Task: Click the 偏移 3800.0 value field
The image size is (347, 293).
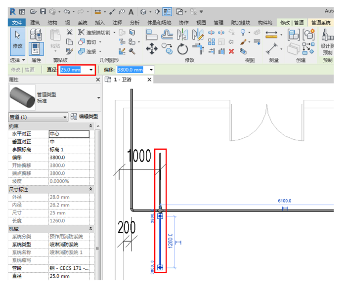Action: tap(69, 158)
